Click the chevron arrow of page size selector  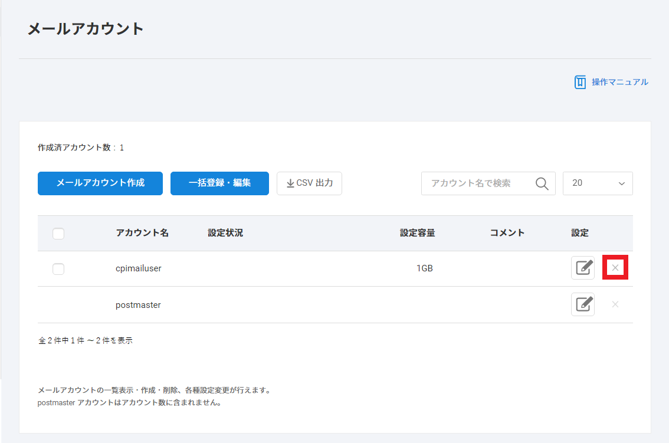[x=621, y=183]
